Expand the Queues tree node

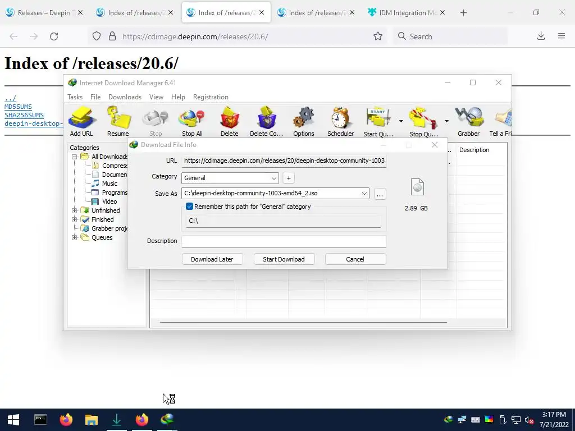(74, 238)
